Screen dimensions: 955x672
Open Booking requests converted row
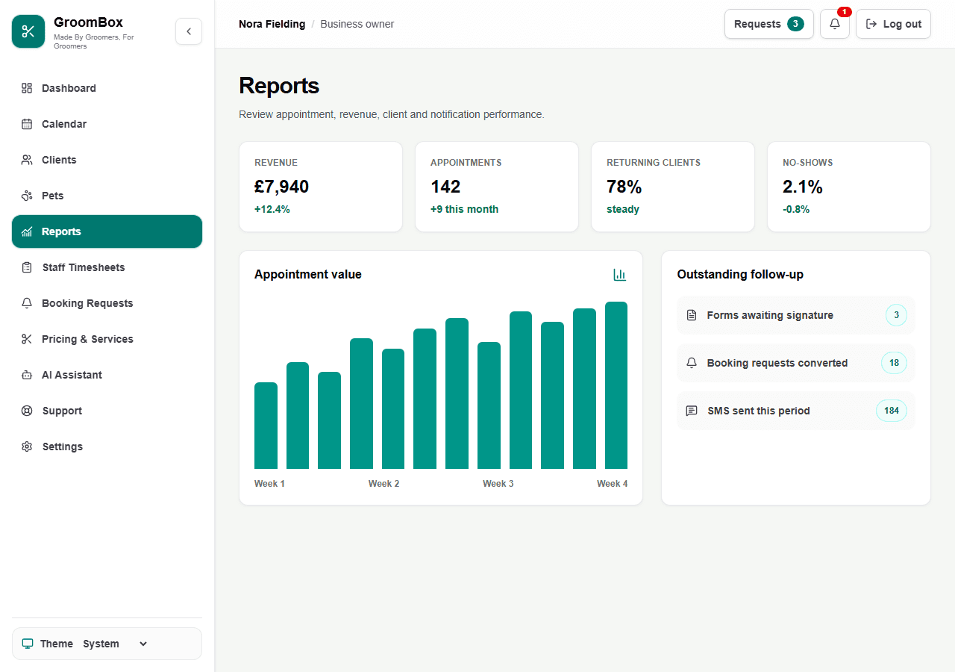click(796, 363)
